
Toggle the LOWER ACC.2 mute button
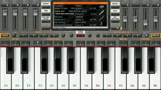[x=125, y=5]
